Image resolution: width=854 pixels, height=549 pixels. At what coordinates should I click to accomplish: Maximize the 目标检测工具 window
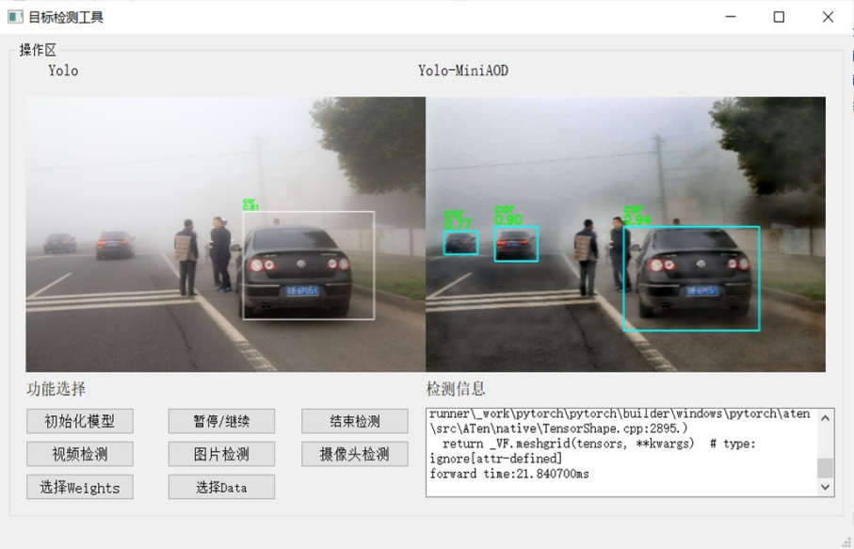tap(779, 17)
